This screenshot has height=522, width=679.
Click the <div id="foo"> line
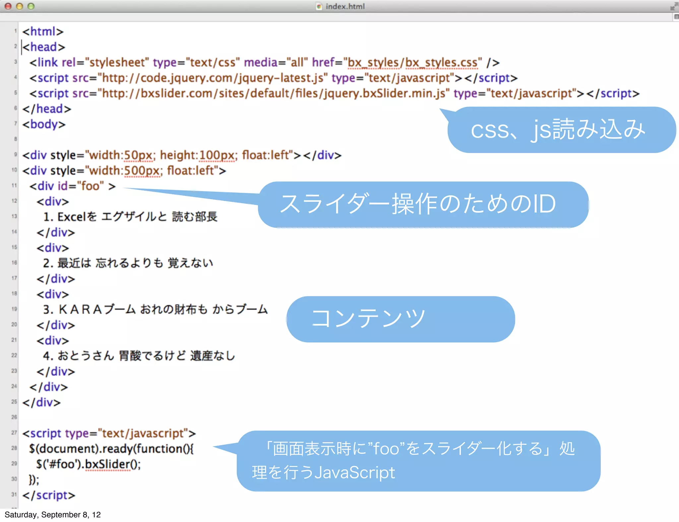72,186
